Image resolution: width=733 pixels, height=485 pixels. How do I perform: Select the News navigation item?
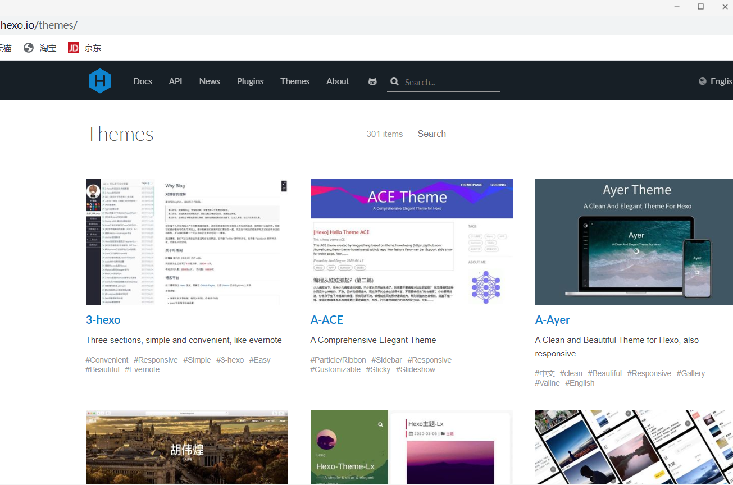pyautogui.click(x=210, y=81)
